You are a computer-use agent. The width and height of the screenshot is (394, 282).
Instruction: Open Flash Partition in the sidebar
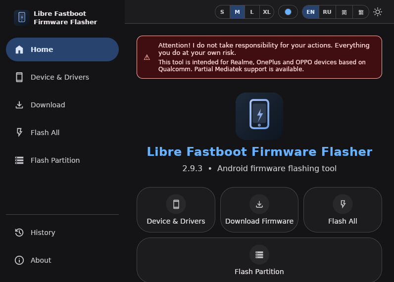tap(62, 160)
